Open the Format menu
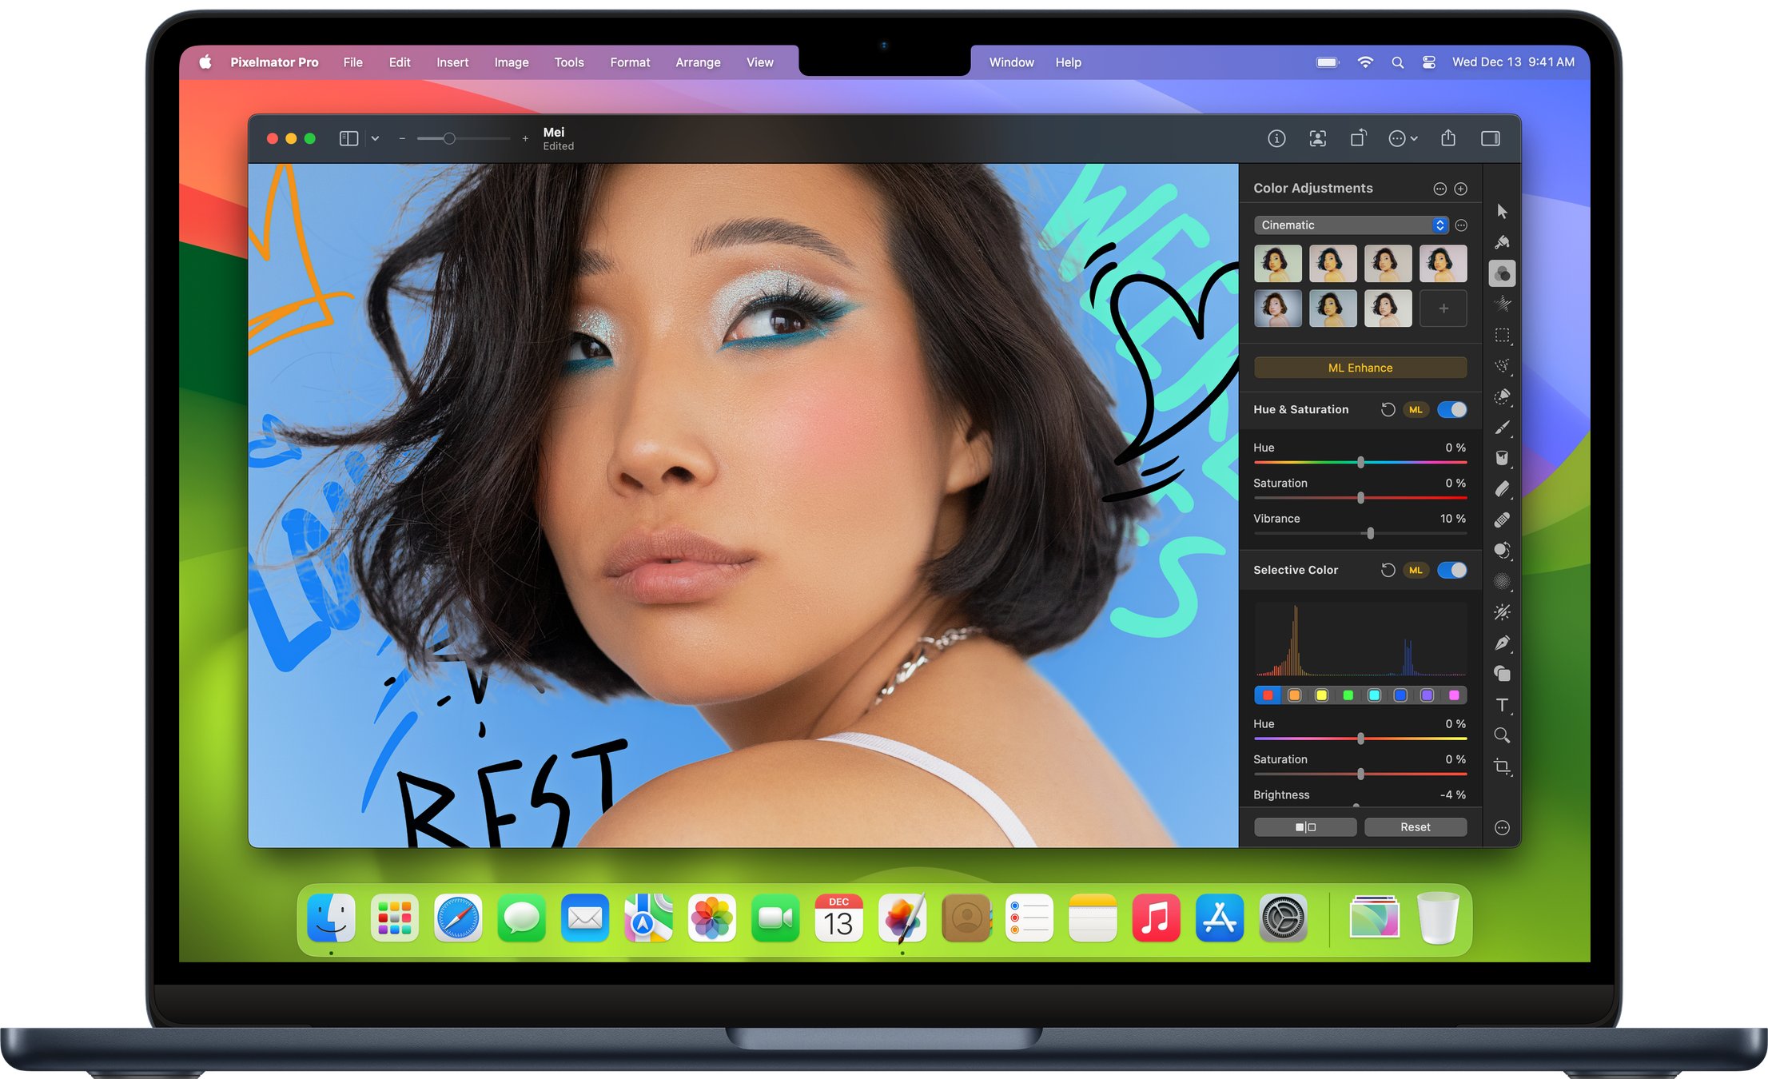The width and height of the screenshot is (1768, 1079). (x=630, y=62)
